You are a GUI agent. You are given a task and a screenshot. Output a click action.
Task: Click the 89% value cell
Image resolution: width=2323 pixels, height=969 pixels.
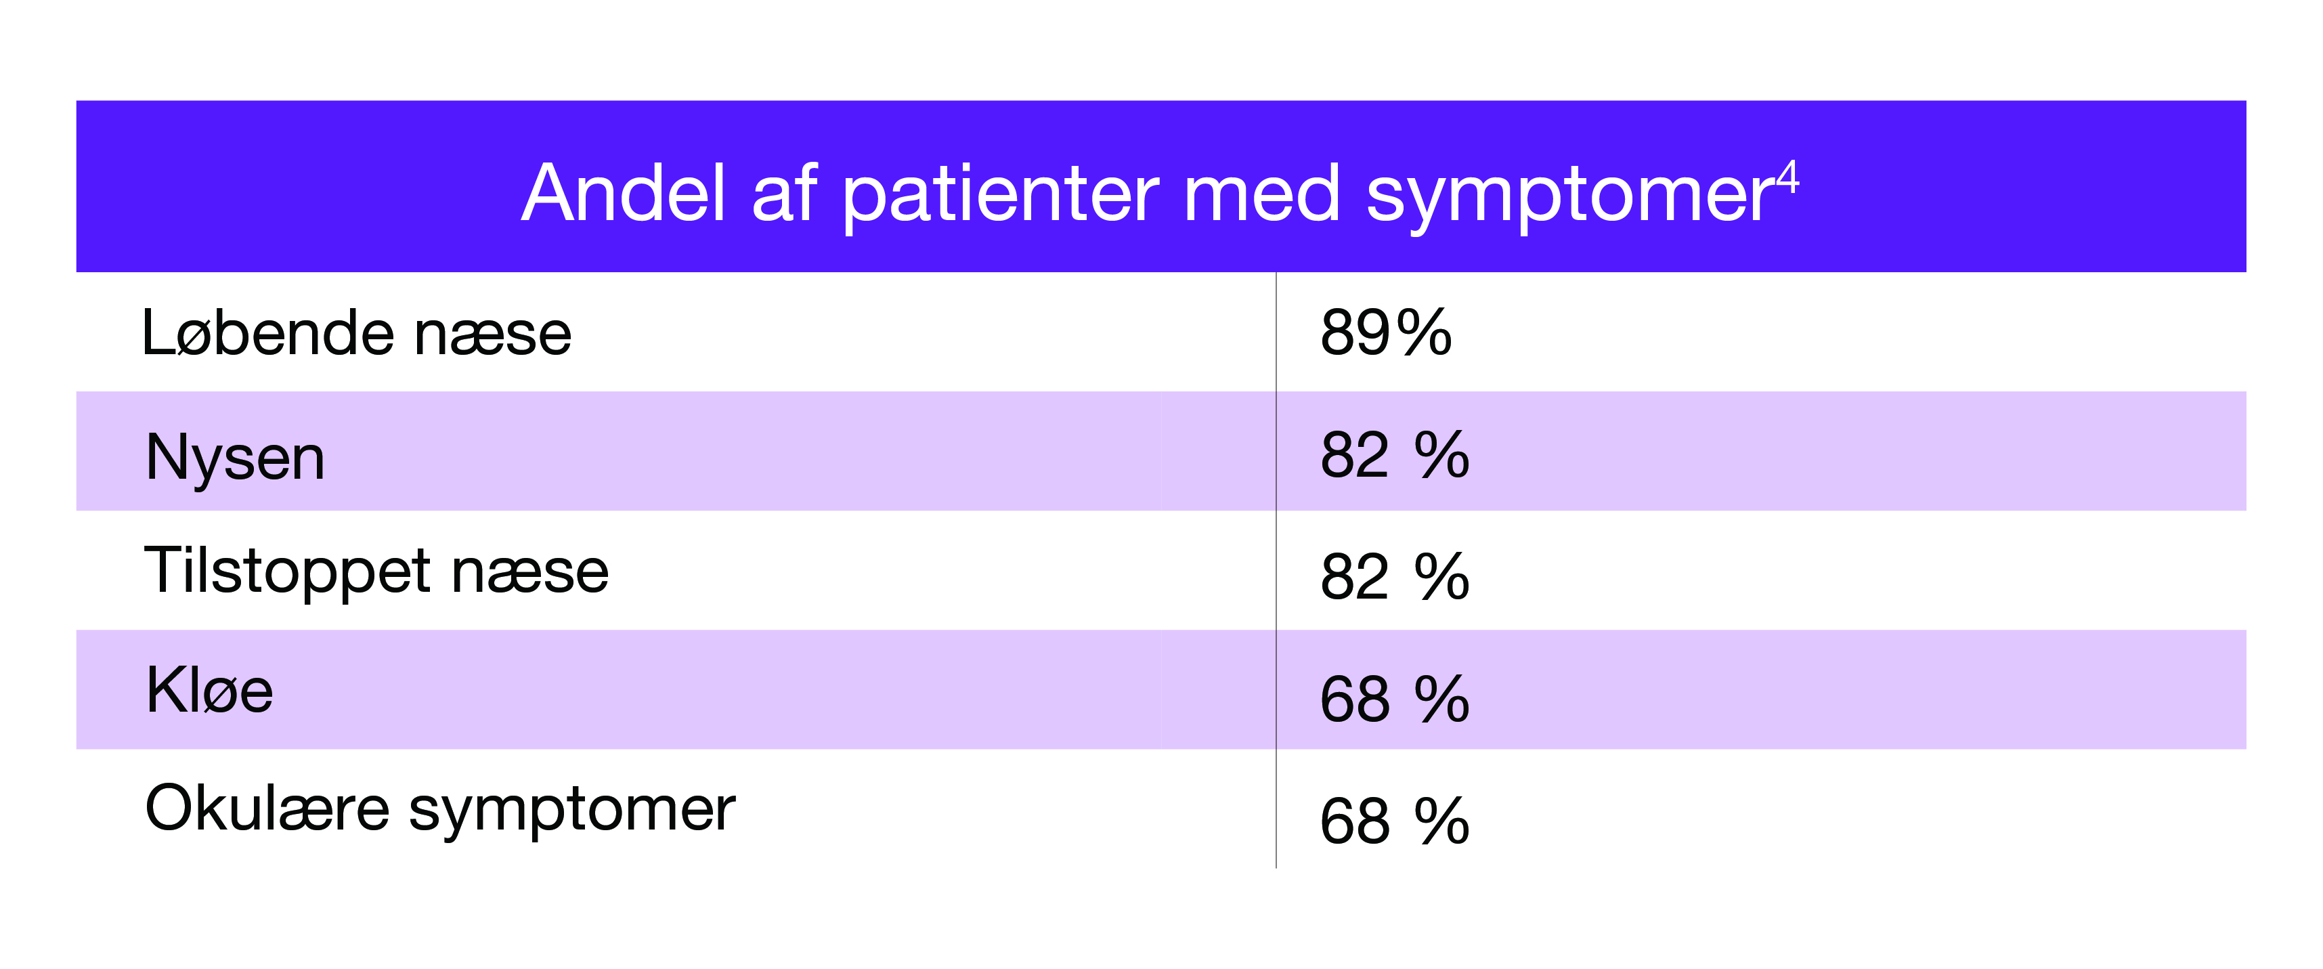coord(1386,333)
